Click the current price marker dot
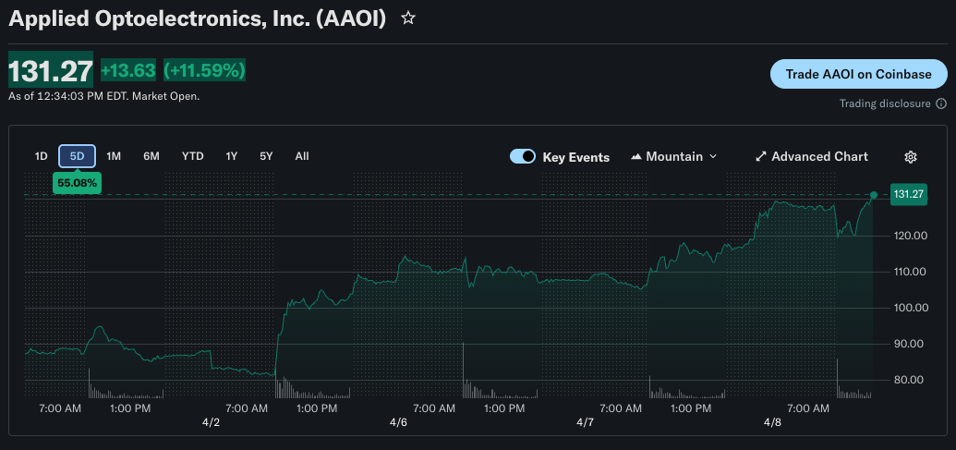 coord(874,195)
